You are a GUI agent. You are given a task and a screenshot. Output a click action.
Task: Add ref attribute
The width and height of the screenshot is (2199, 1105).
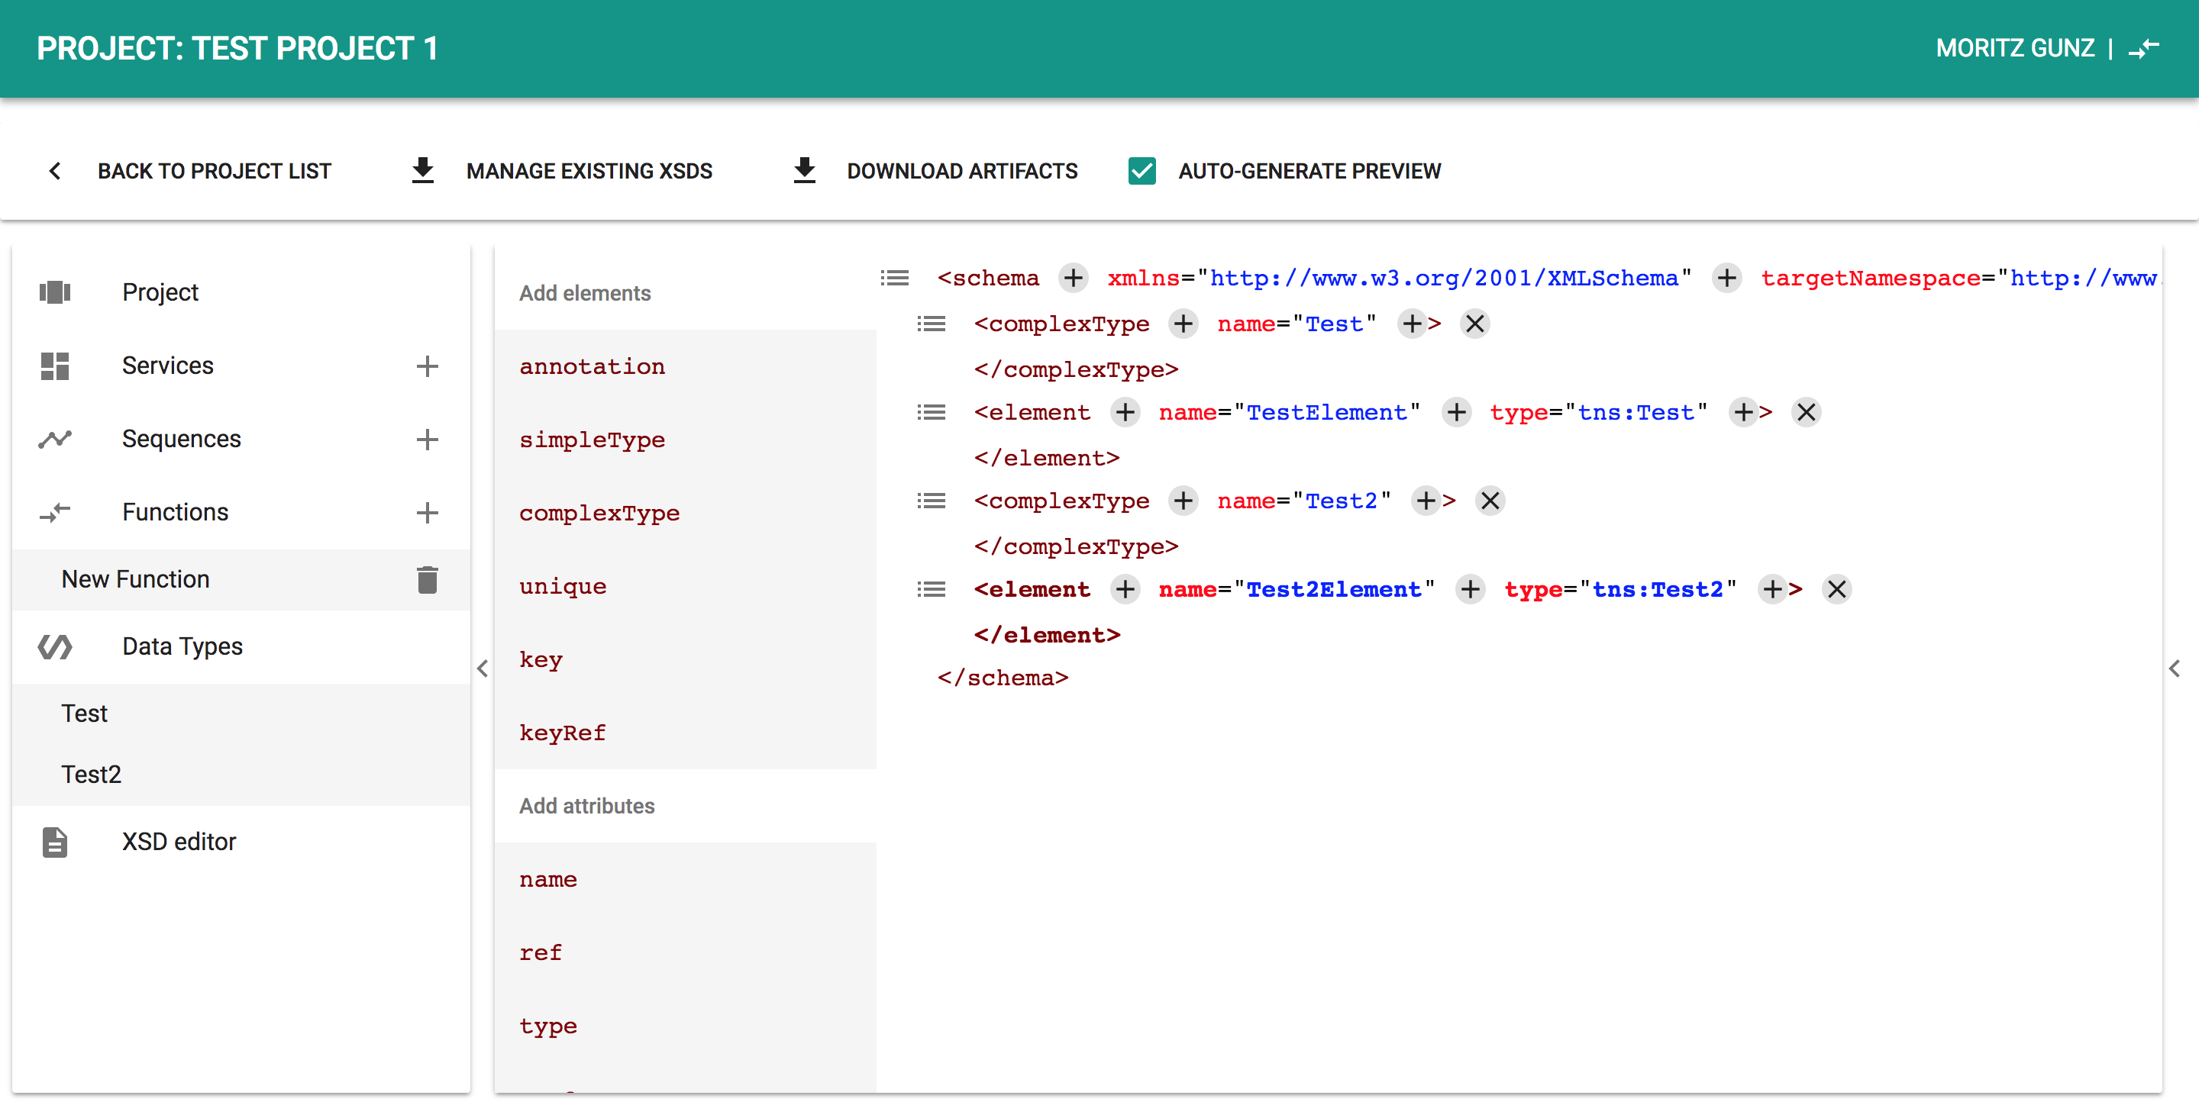pyautogui.click(x=686, y=953)
